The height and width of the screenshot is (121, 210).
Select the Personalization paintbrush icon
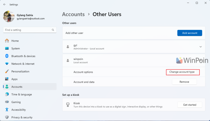pyautogui.click(x=7, y=71)
